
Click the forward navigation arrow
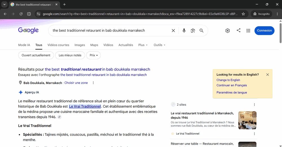coord(13,14)
